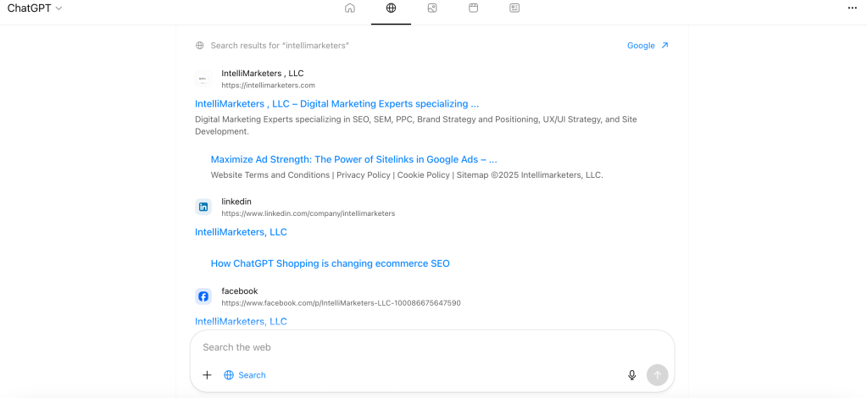Image resolution: width=867 pixels, height=398 pixels.
Task: Click the IntelliMarketers site favicon
Action: click(203, 80)
